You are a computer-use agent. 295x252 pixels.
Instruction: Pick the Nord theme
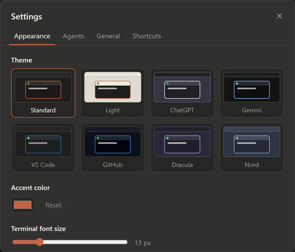[252, 147]
